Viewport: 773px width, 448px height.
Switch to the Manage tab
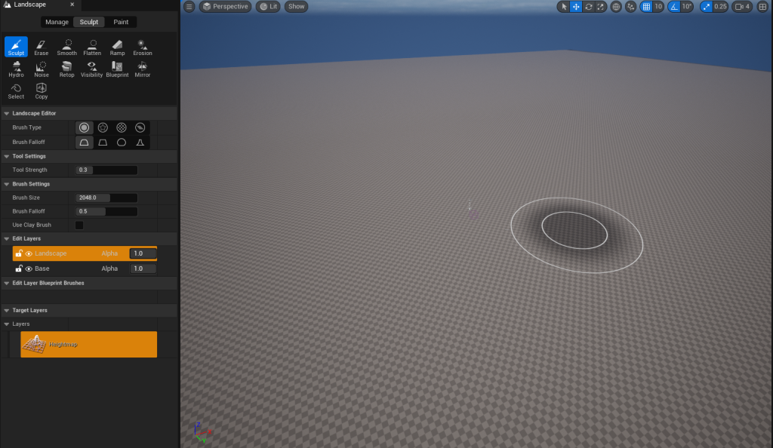57,22
